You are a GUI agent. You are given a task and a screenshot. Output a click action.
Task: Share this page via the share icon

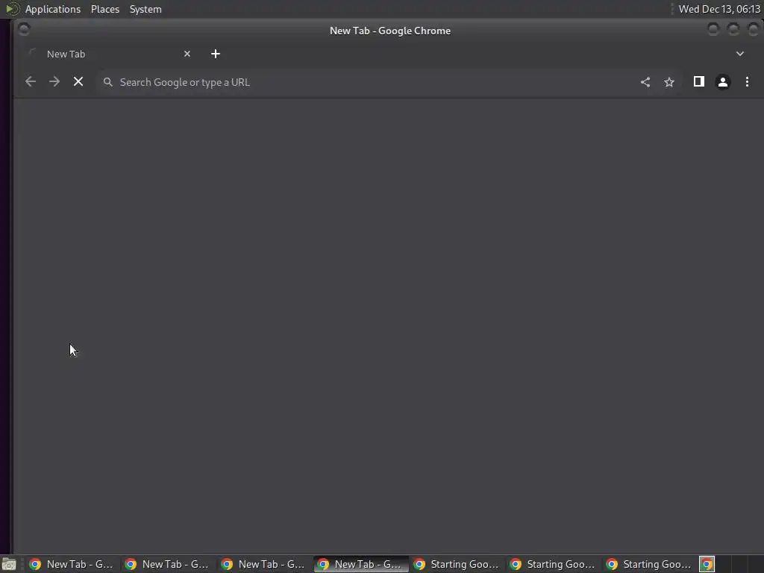point(645,82)
